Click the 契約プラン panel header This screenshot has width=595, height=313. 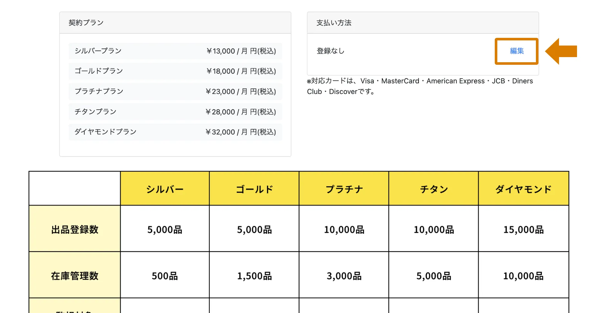[175, 23]
